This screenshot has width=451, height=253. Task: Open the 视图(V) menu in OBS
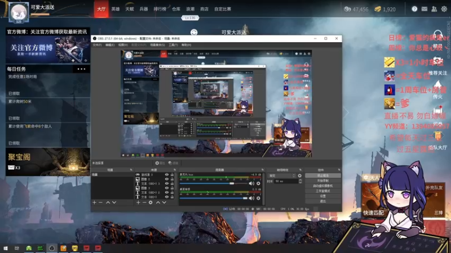[123, 45]
